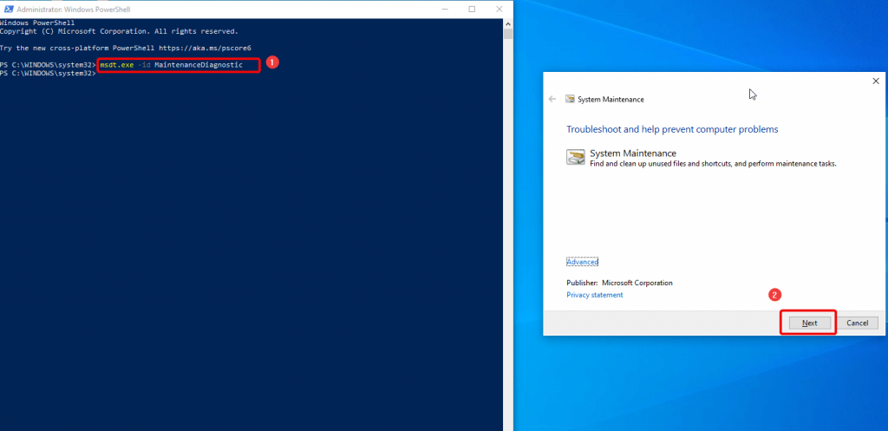Cancel the System Maintenance troubleshooter
The image size is (888, 431).
pyautogui.click(x=857, y=323)
